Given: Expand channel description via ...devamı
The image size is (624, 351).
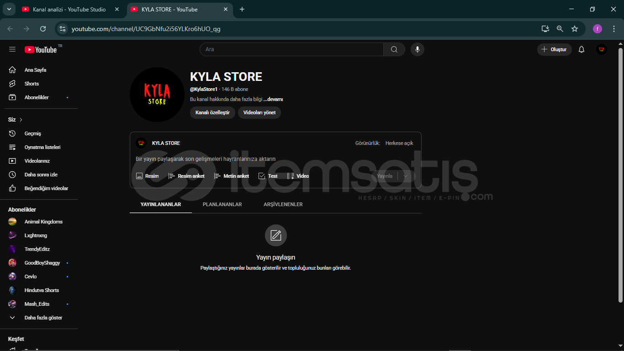Looking at the screenshot, I should [x=273, y=99].
